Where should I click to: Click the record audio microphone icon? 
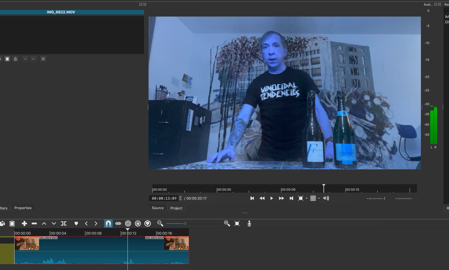249,223
